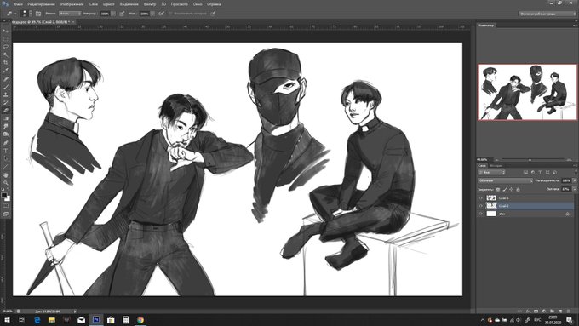Screen dimensions: 579x326
Task: Select the Brush tool
Action: [x=6, y=87]
